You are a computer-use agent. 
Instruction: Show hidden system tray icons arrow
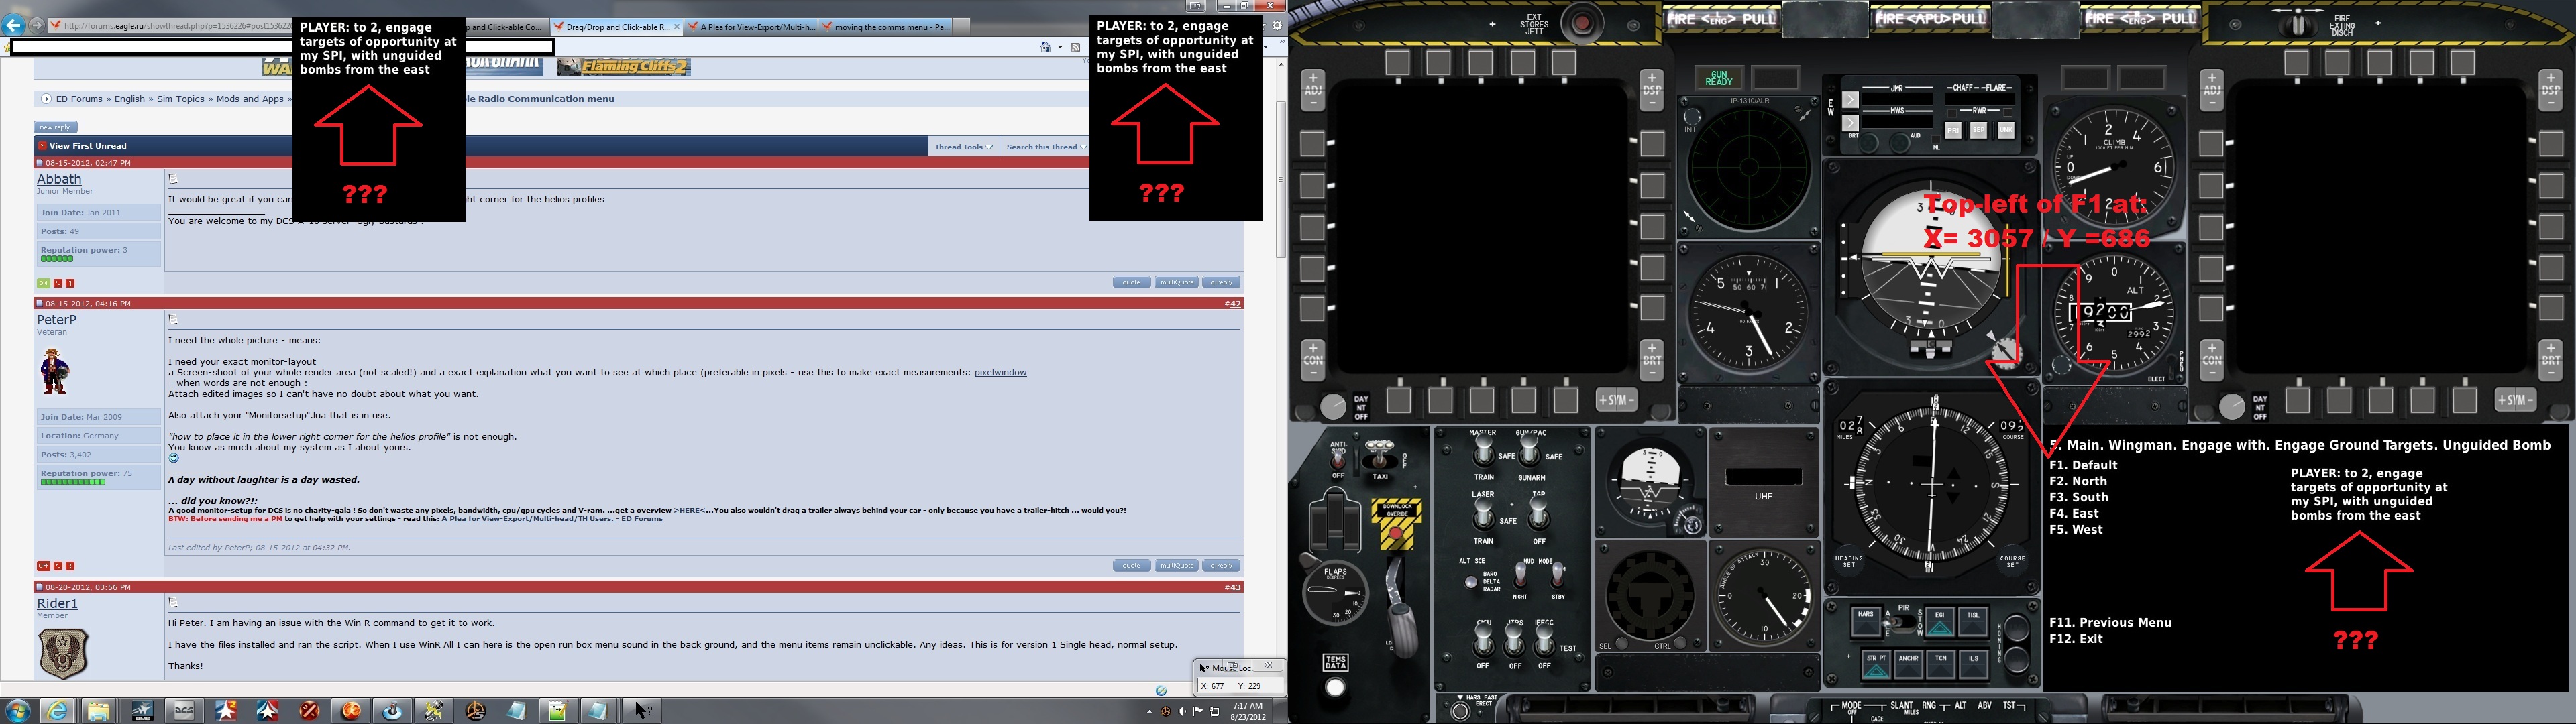(1149, 711)
